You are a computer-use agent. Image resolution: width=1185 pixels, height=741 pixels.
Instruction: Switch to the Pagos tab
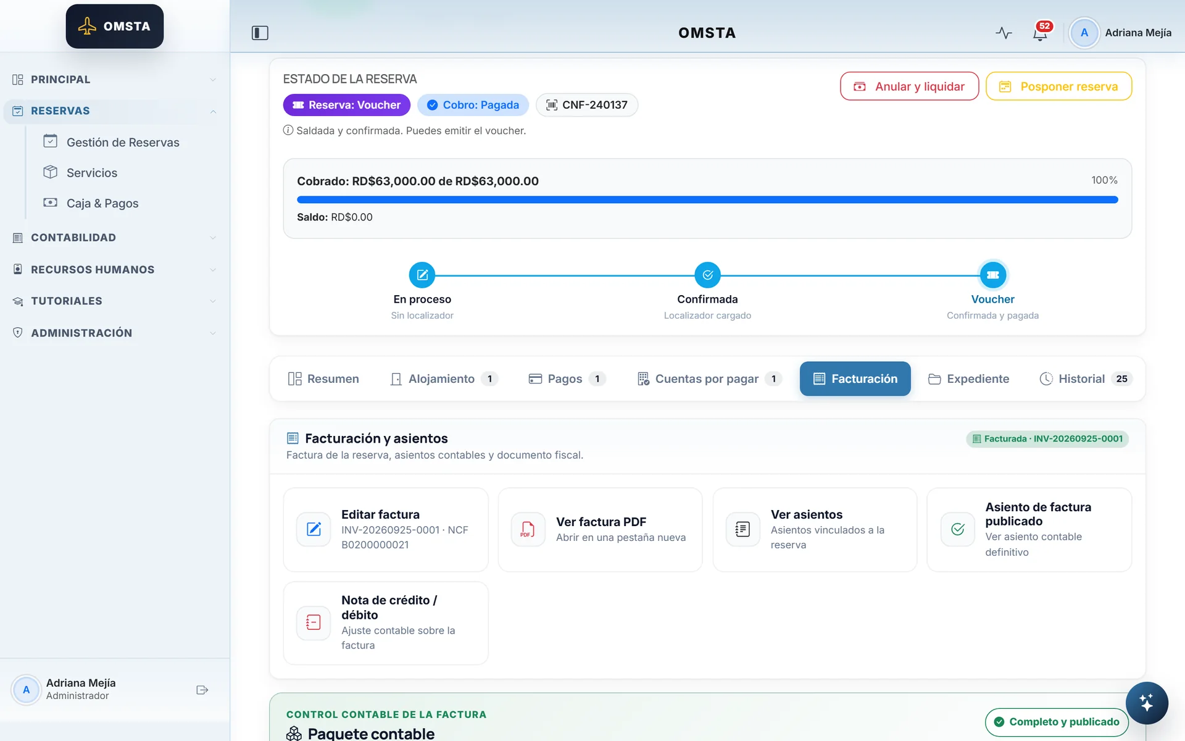(567, 379)
